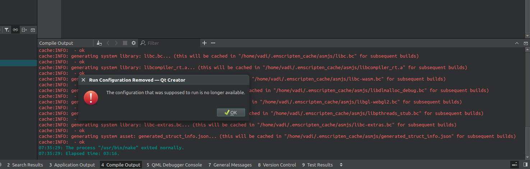The image size is (530, 169).
Task: Split the sidebar panel
Action: click(24, 30)
